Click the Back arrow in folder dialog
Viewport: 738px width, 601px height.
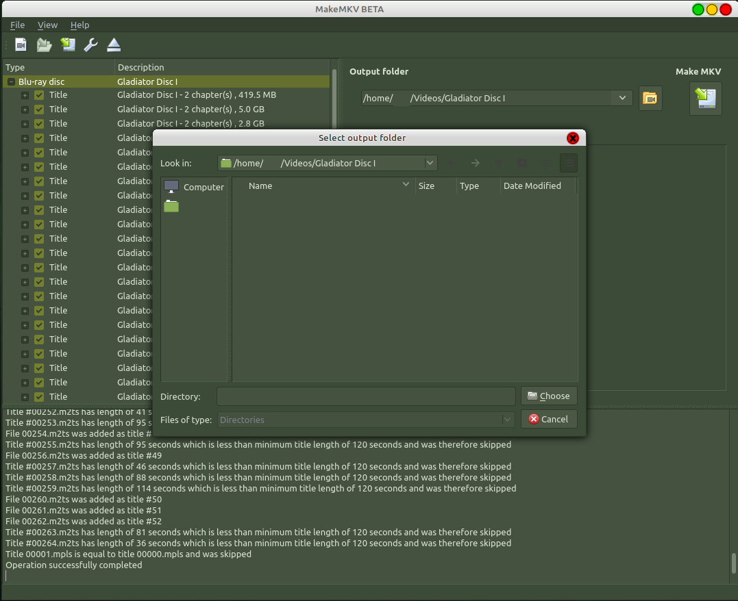pos(452,163)
